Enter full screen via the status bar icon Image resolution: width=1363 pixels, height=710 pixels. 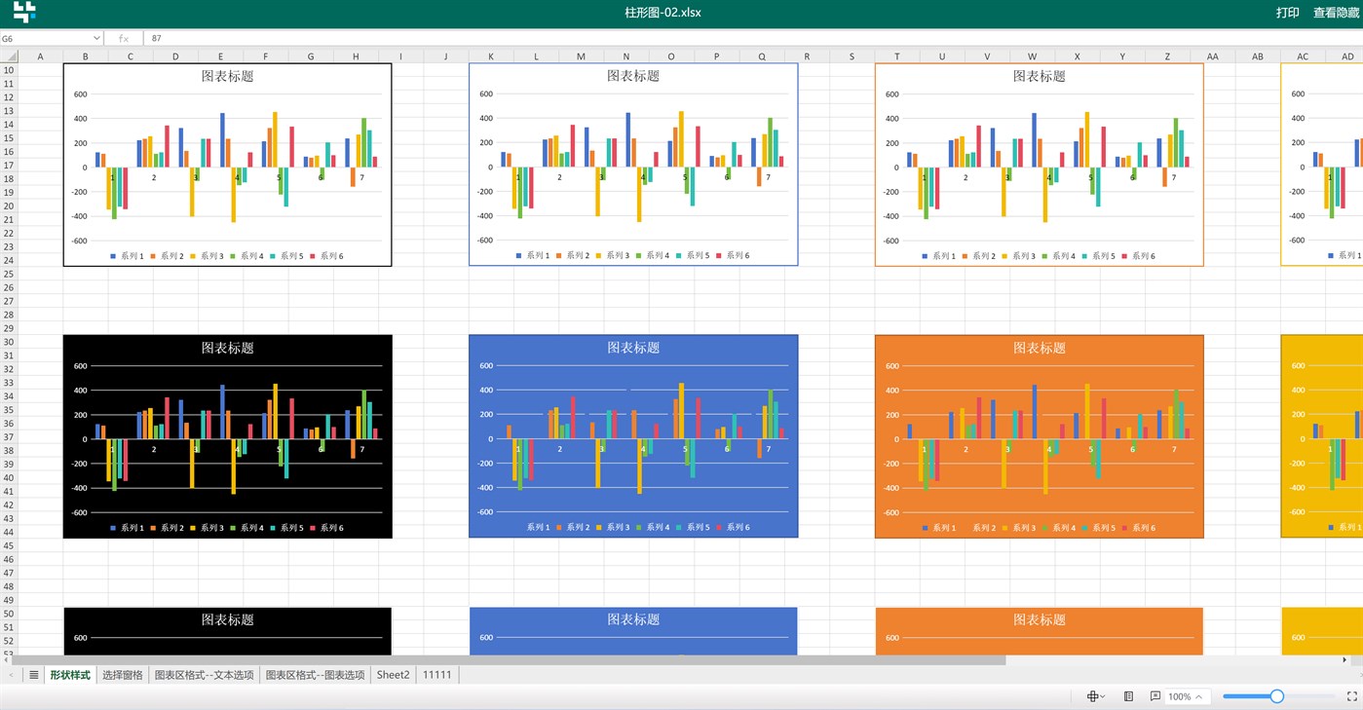[1352, 696]
